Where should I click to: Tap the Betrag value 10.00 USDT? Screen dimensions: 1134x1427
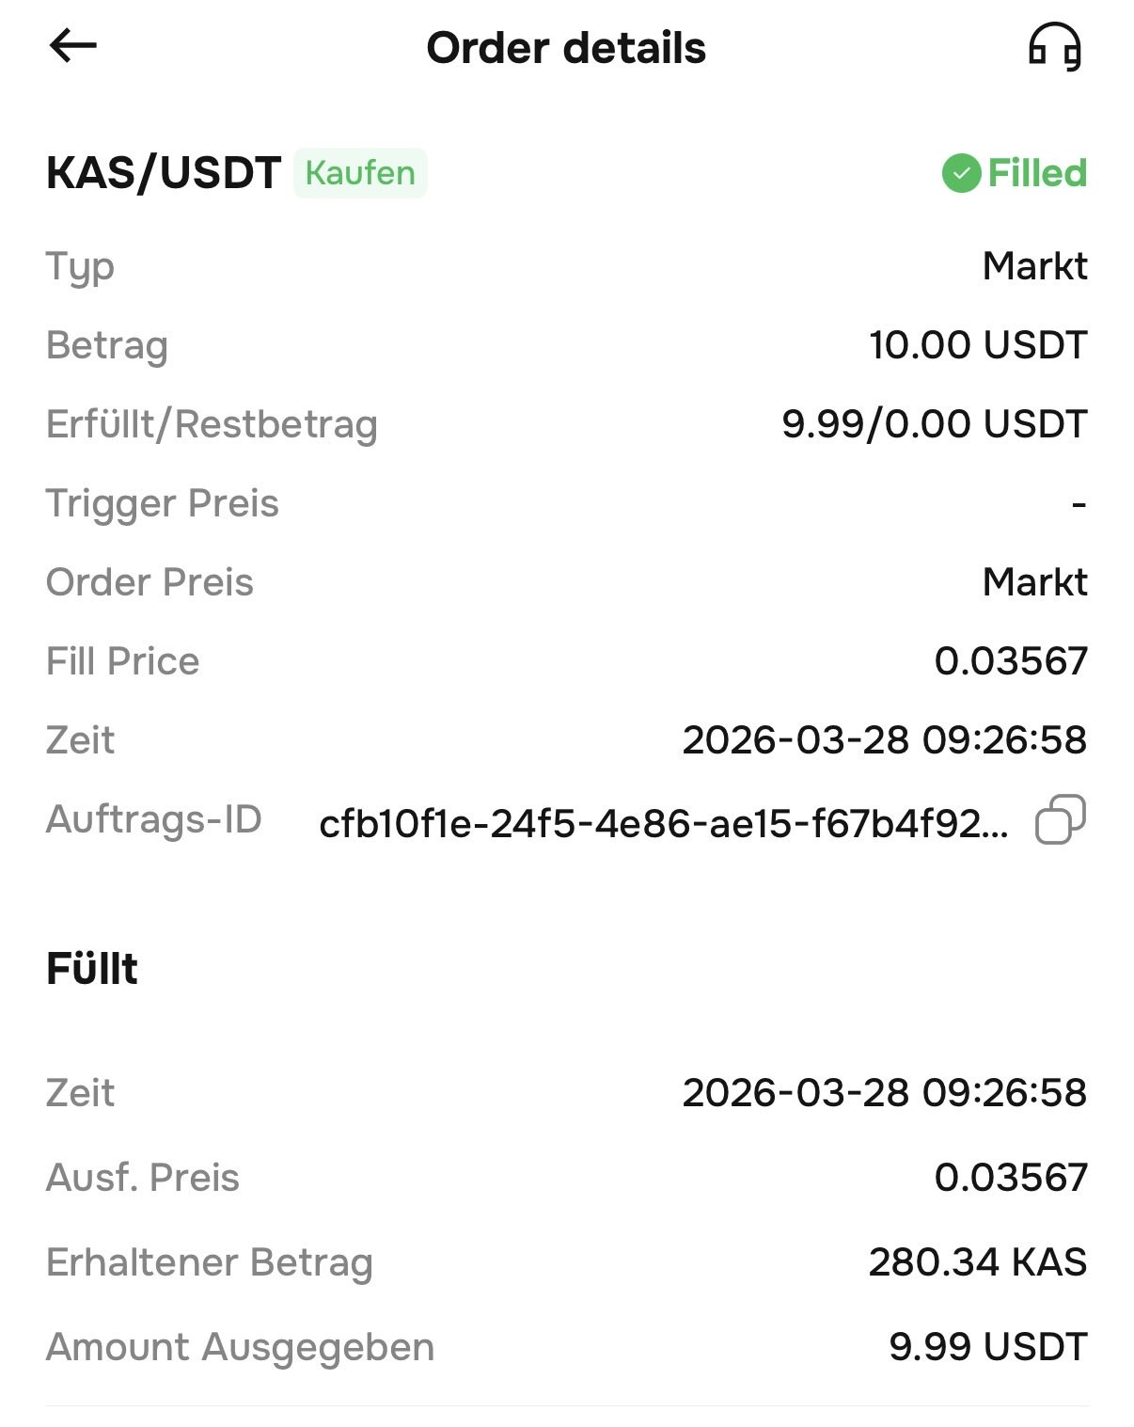pos(977,345)
